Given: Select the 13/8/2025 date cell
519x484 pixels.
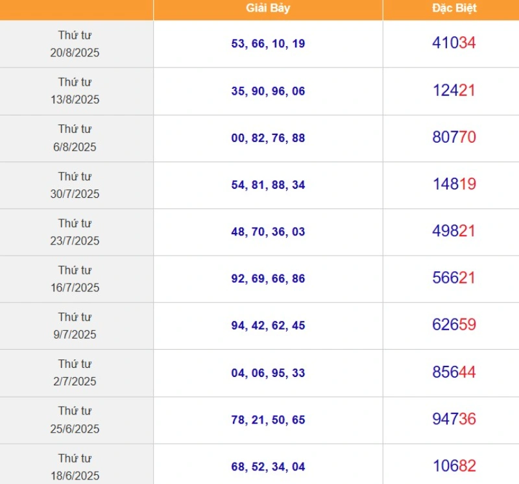Looking at the screenshot, I should (76, 91).
